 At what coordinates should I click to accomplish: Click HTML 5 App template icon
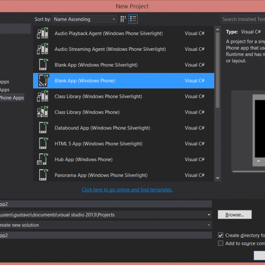click(x=43, y=144)
